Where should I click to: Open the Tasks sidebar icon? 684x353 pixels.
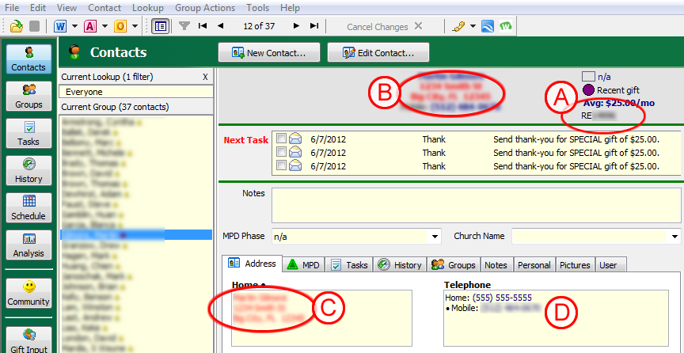pos(28,131)
